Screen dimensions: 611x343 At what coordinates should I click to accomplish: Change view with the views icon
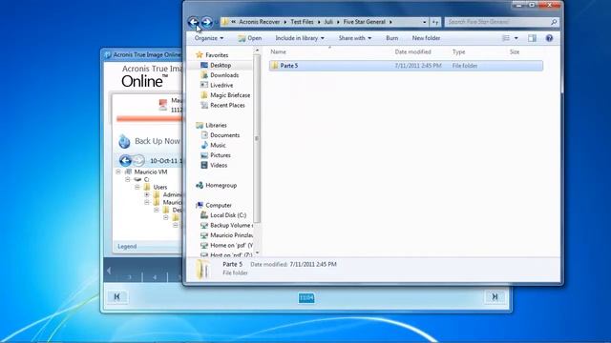point(506,38)
